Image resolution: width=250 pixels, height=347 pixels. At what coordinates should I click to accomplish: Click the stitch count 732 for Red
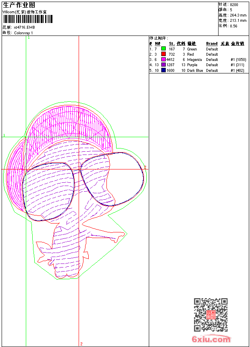172,54
